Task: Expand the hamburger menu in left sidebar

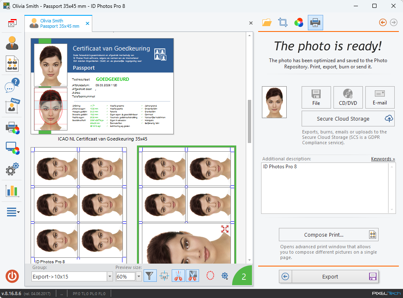Action: (13, 212)
